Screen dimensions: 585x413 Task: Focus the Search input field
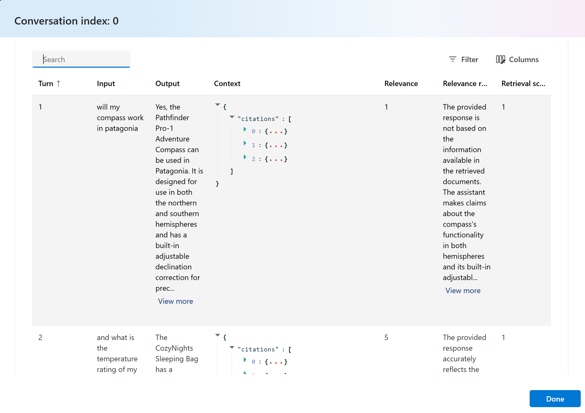pos(81,59)
